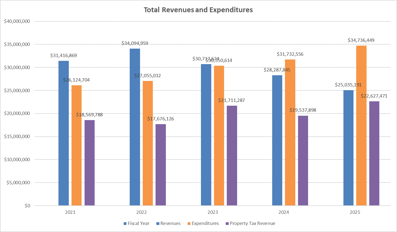Viewport: 397px width, 232px height.
Task: Click data label $28,287,845
Action: [x=277, y=70]
